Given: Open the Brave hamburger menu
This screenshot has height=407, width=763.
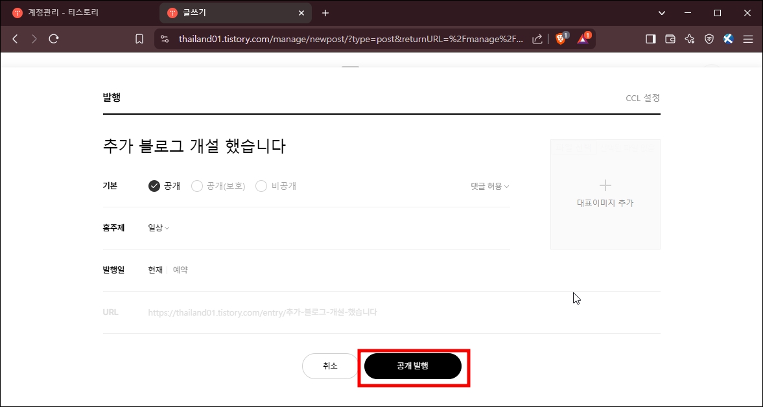Looking at the screenshot, I should [748, 38].
